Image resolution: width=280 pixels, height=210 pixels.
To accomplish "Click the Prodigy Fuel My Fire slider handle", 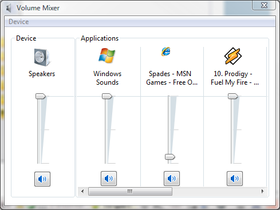I will [x=233, y=96].
